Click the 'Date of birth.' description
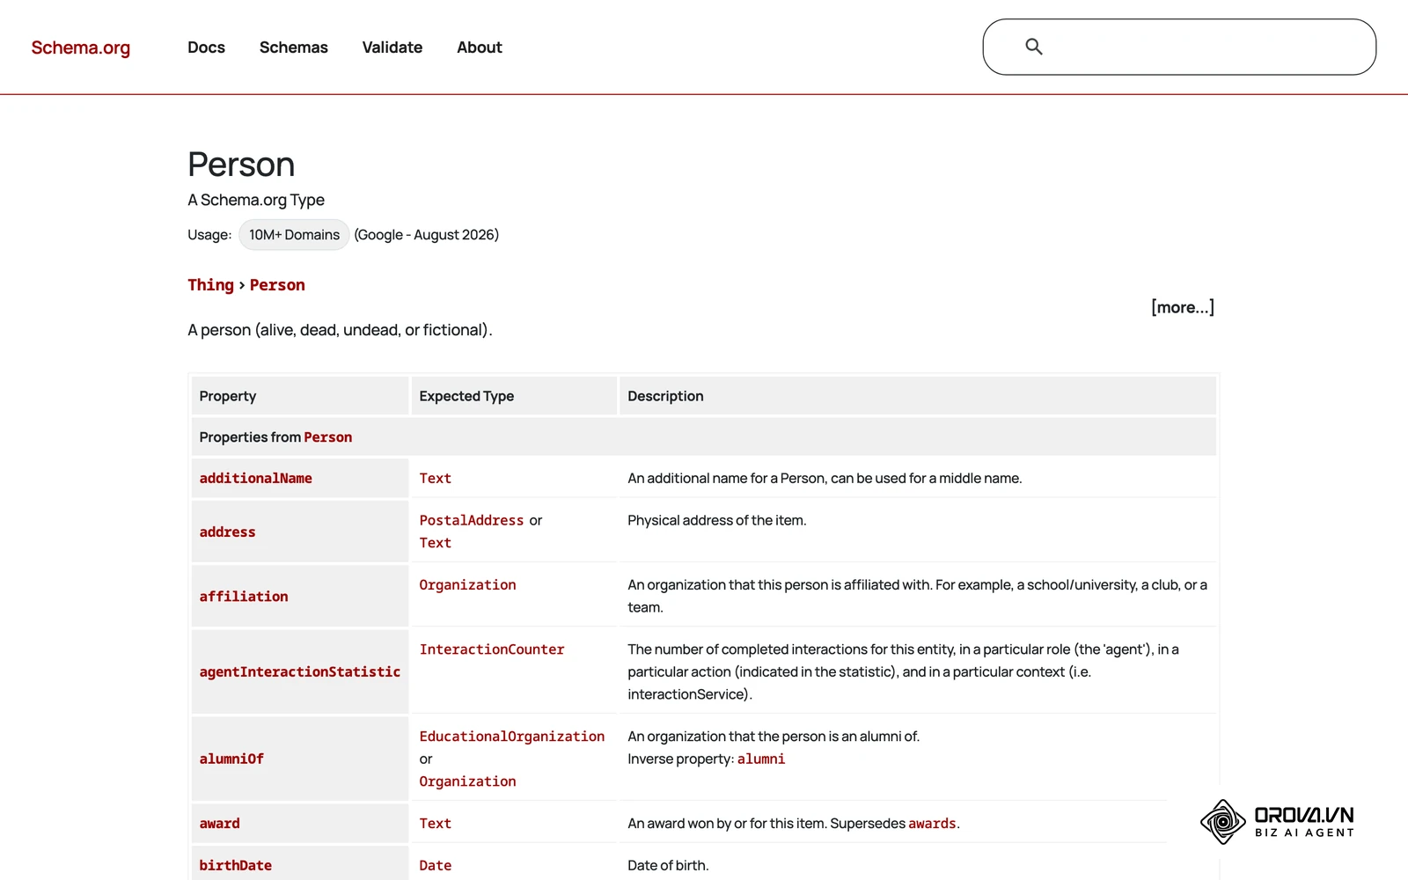 (x=668, y=866)
